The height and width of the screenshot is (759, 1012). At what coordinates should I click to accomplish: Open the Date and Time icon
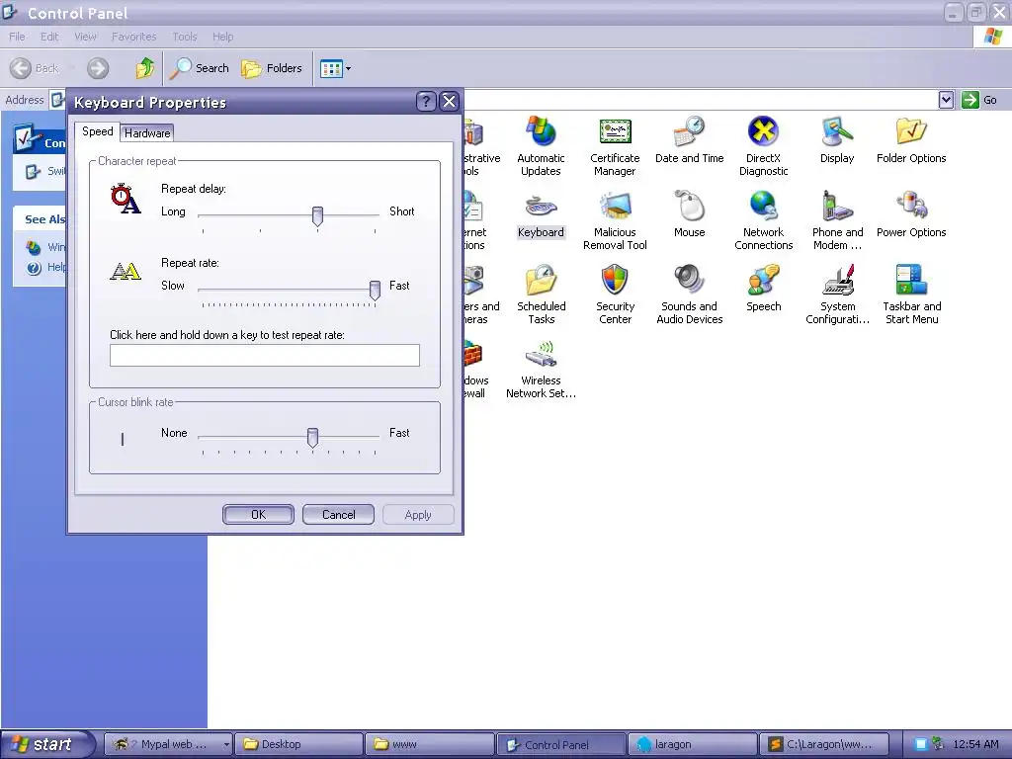point(689,140)
